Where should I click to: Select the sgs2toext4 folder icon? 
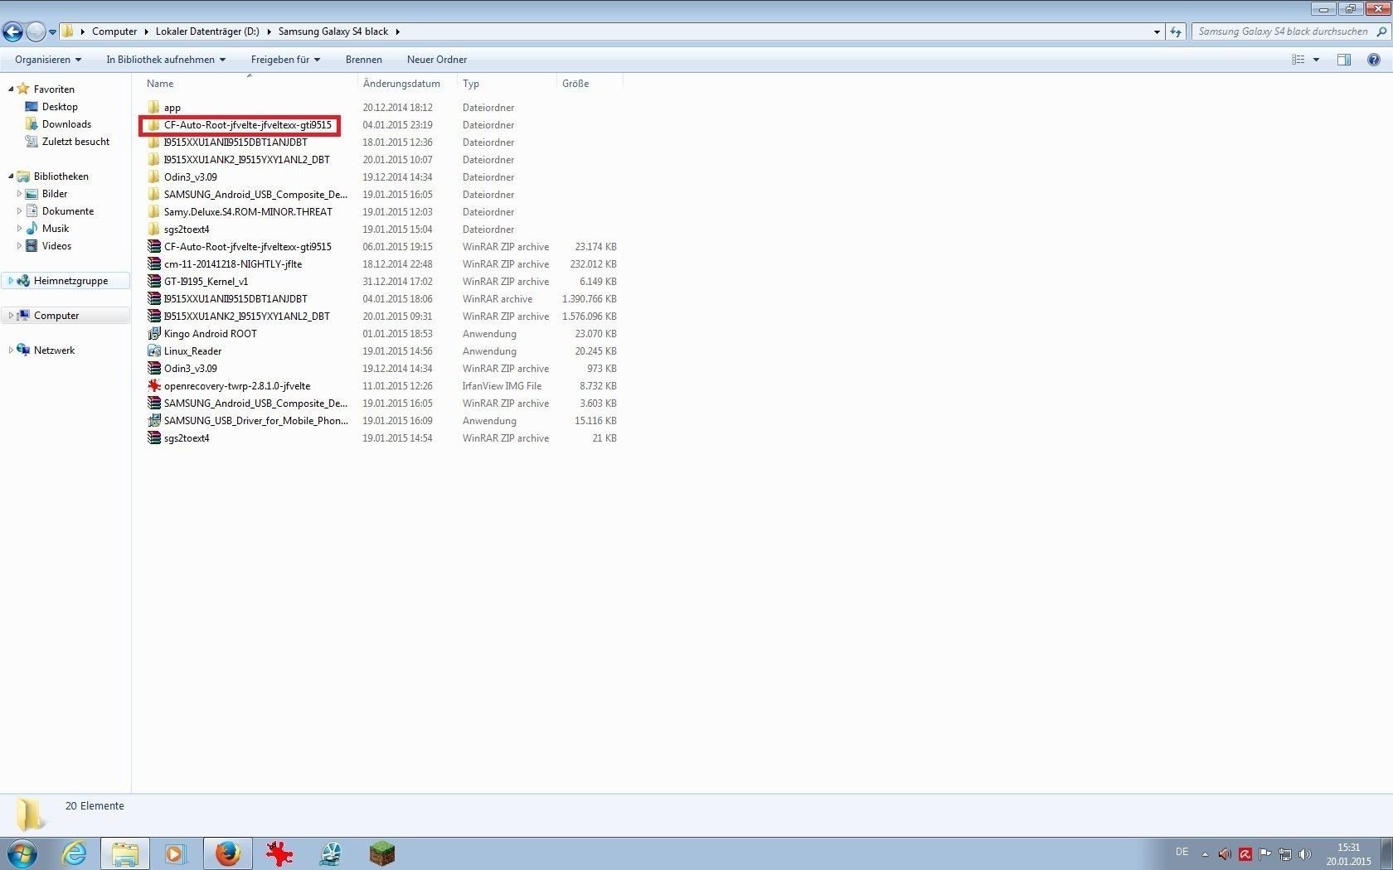(153, 230)
